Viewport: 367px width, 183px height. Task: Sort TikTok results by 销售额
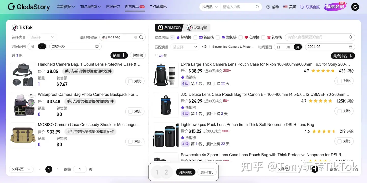138,55
